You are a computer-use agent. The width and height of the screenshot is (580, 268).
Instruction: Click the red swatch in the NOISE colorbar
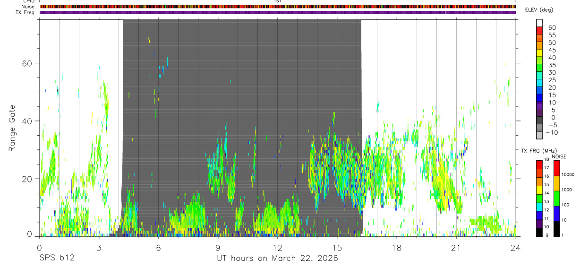[556, 168]
